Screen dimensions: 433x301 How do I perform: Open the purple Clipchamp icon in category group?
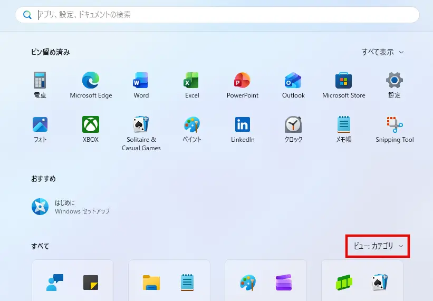point(284,283)
